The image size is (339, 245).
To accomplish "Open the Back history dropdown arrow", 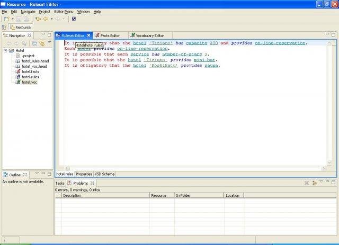I will [x=52, y=19].
